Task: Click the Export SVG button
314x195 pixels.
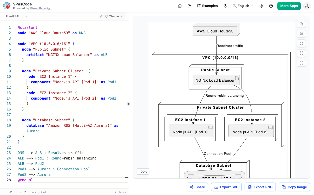Action: pos(226,187)
